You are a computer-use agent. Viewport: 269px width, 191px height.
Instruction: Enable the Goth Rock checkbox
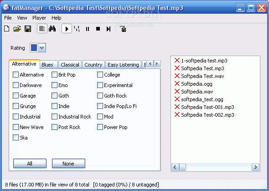point(100,96)
